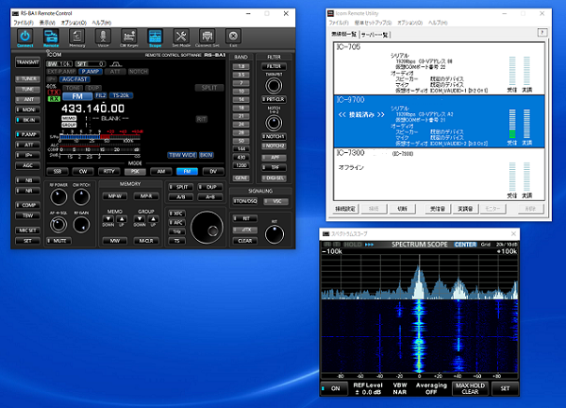Open the Connect Set toolbar icon
This screenshot has width=566, height=408.
[208, 37]
